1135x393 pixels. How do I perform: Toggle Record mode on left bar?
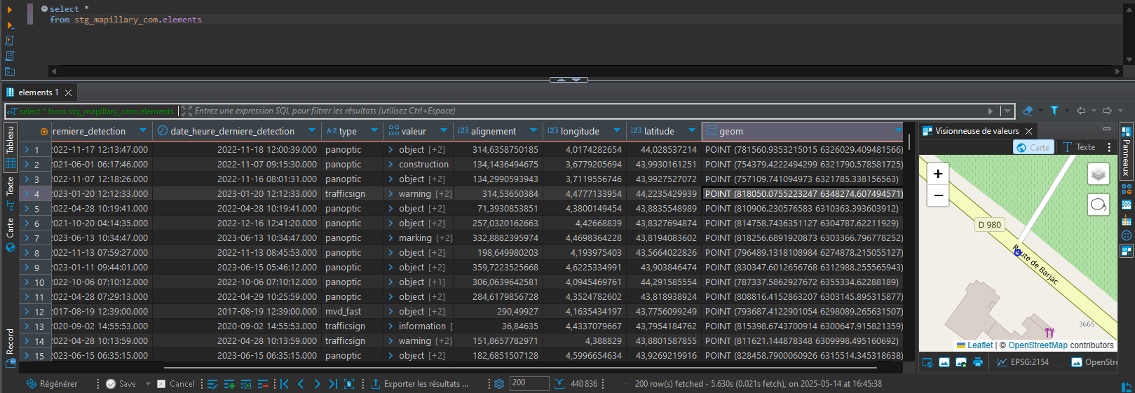[x=10, y=348]
